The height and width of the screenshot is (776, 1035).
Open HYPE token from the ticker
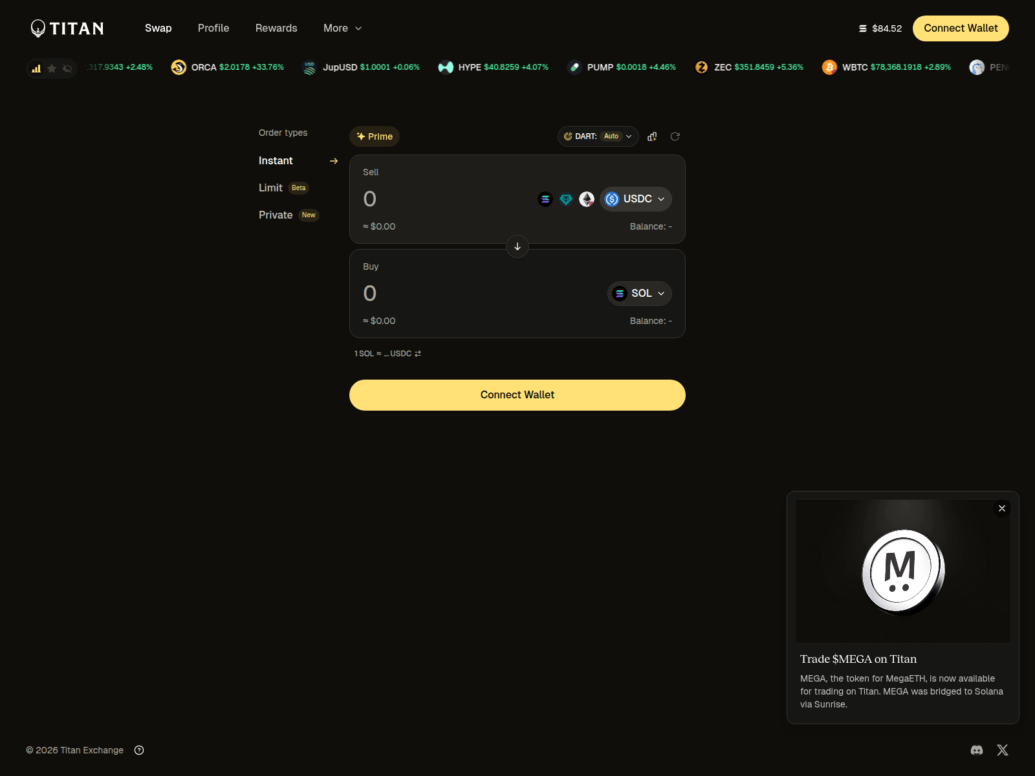493,67
